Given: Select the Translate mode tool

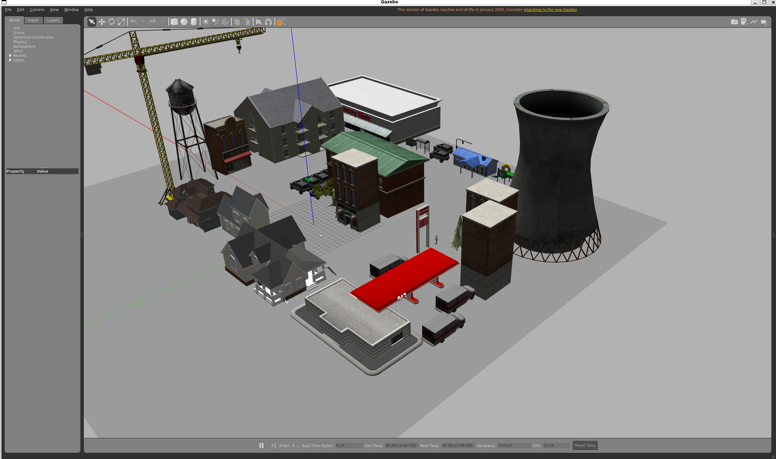Looking at the screenshot, I should [101, 22].
